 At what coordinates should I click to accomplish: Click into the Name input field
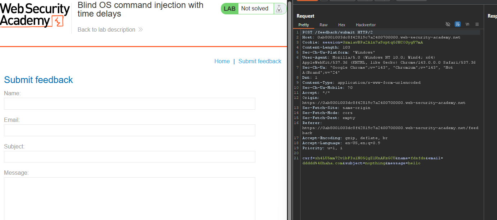coord(130,104)
